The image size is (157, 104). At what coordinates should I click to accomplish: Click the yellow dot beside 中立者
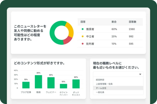(x=83, y=36)
